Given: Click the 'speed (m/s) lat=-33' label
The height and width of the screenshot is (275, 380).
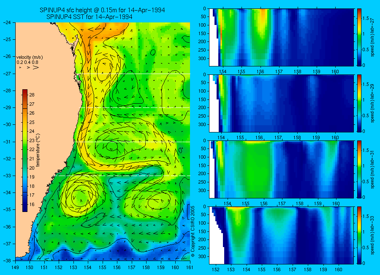Looking at the screenshot, I should 372,236.
